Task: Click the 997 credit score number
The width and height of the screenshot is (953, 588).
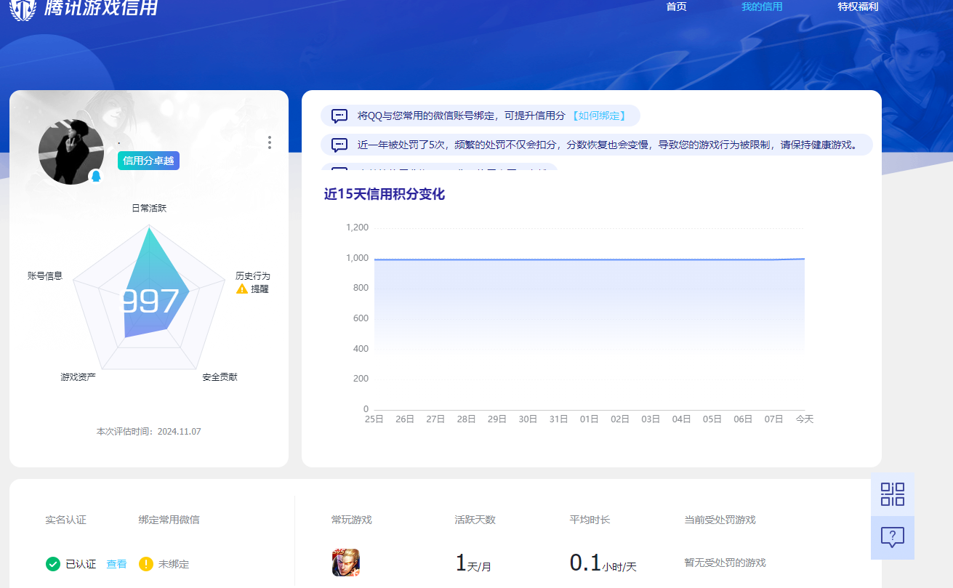Action: point(149,301)
